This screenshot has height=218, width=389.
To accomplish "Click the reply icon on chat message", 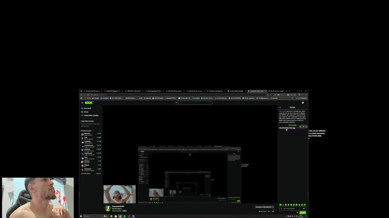I will point(300,127).
